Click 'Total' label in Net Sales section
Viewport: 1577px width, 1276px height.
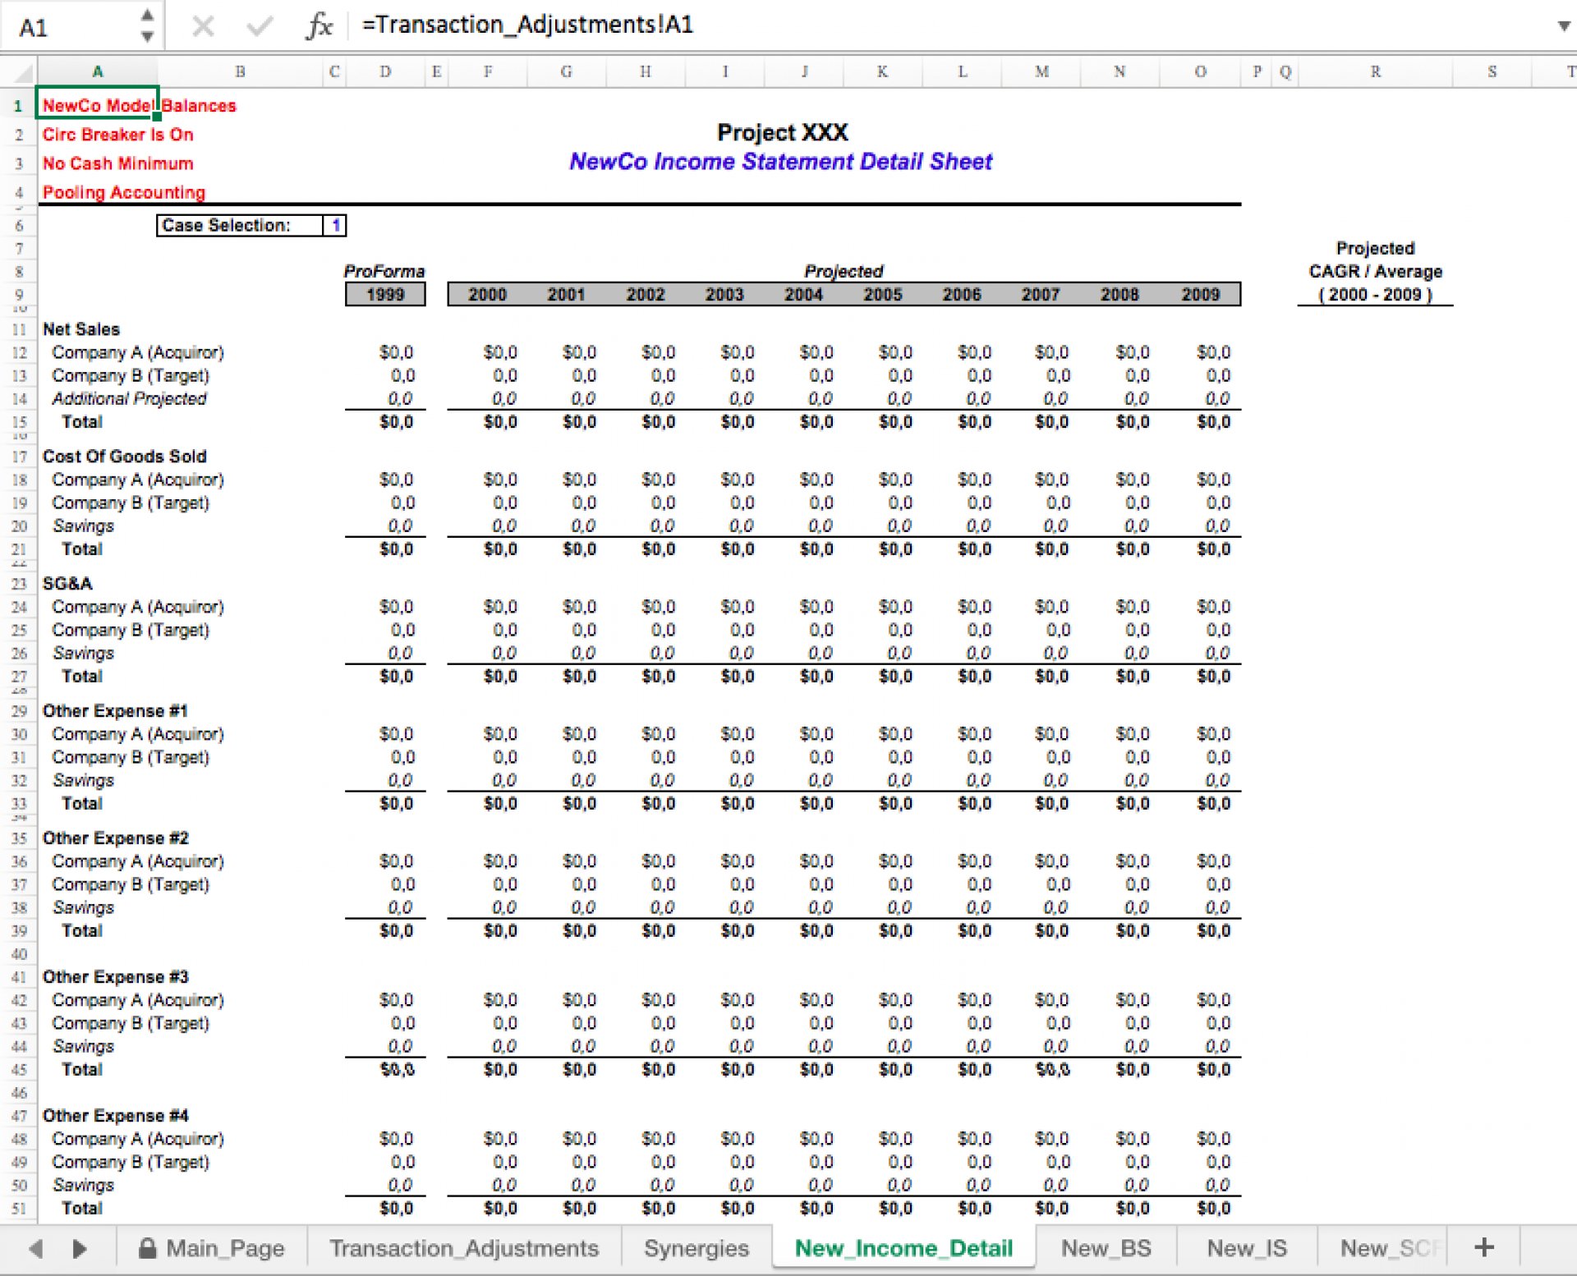[x=82, y=422]
